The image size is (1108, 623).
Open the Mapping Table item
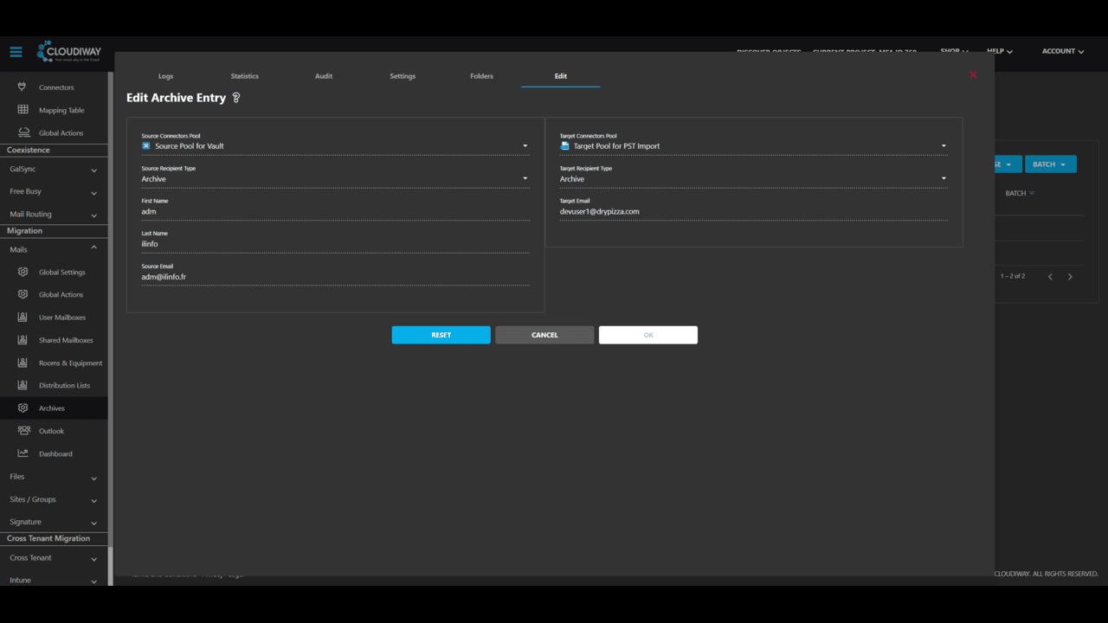54,110
